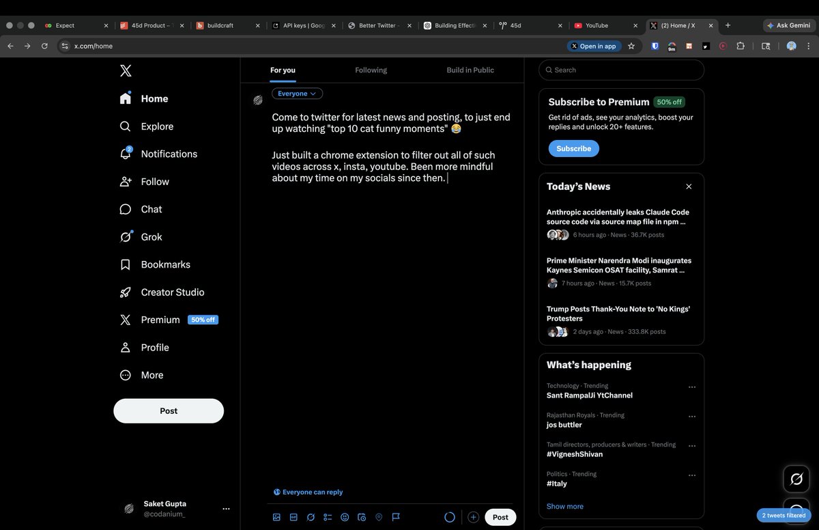Screen dimensions: 819x530
Task: Add another post with plus button
Action: [473, 517]
